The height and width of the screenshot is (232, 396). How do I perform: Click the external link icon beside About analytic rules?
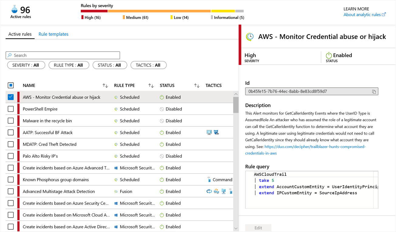point(384,14)
